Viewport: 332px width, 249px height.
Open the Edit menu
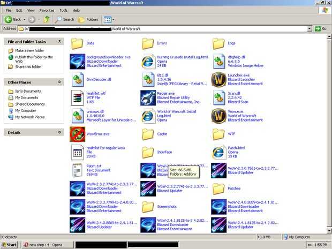19,10
